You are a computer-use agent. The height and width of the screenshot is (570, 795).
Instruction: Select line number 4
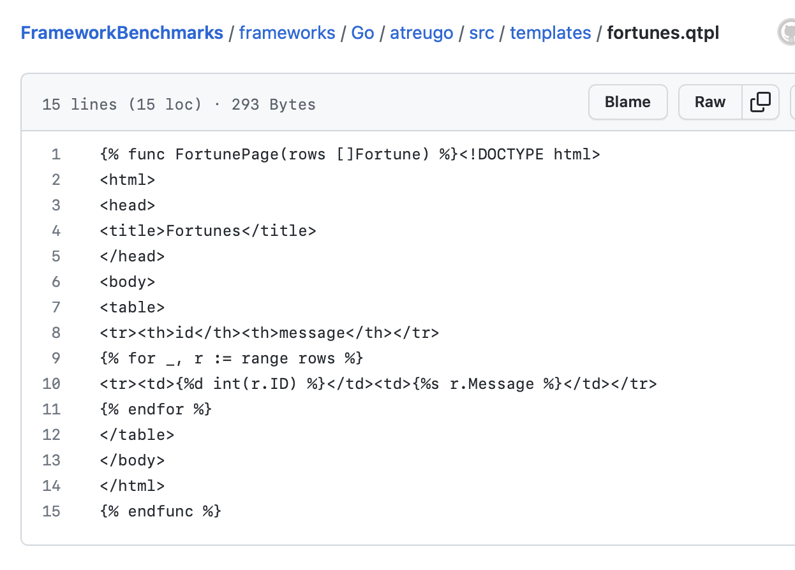click(x=56, y=231)
